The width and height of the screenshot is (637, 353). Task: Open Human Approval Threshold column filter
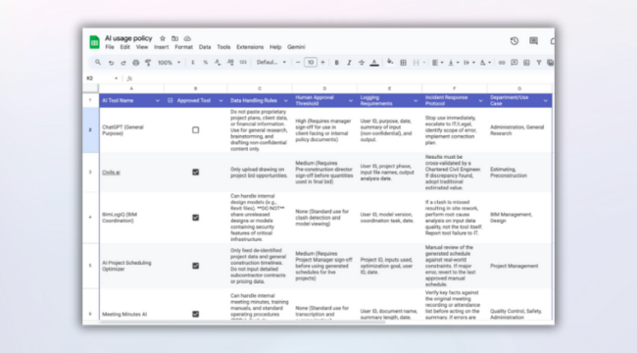pyautogui.click(x=351, y=100)
